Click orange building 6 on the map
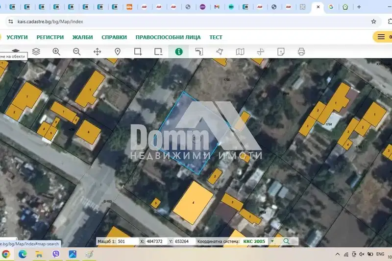The image size is (392, 261). (x=89, y=132)
